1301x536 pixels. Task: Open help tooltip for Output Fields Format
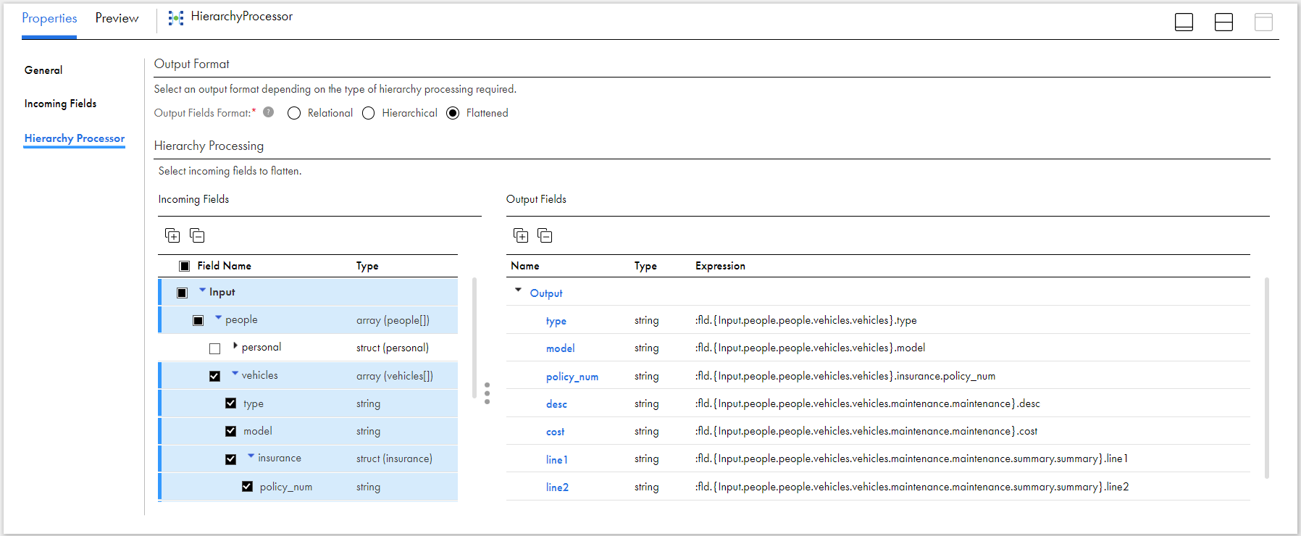[x=269, y=112]
